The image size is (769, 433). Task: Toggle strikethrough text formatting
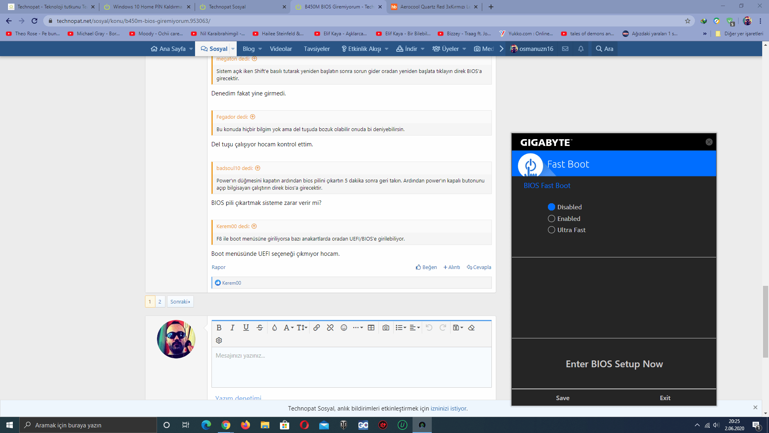(x=260, y=328)
